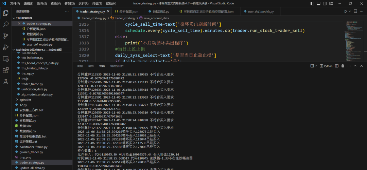
Task: Open the Extensions view
Action: [x=6, y=70]
